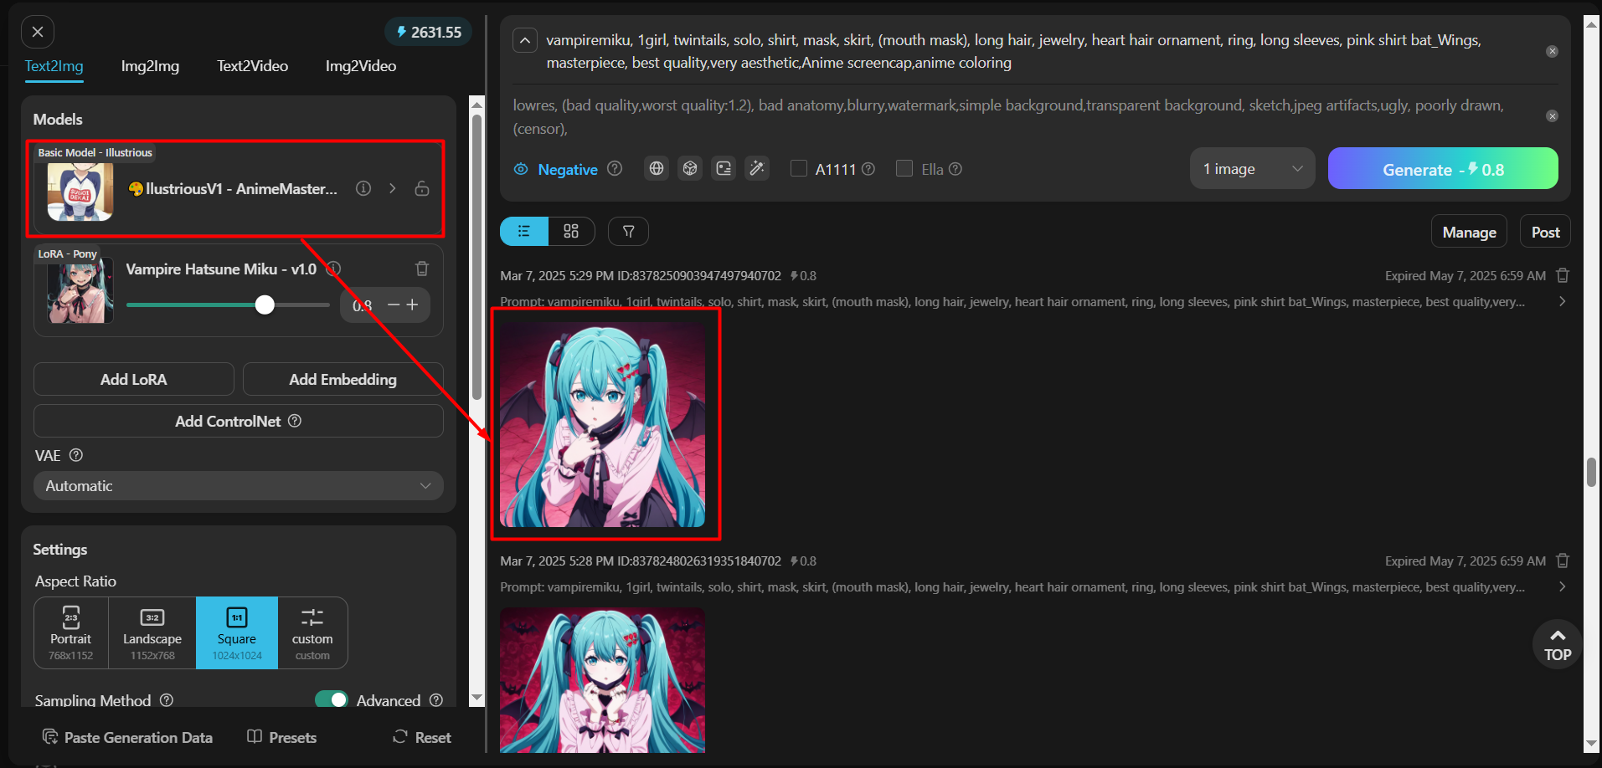Viewport: 1602px width, 768px height.
Task: Click the Vampire Hatsune Miku LoRA thumbnail
Action: pos(80,289)
